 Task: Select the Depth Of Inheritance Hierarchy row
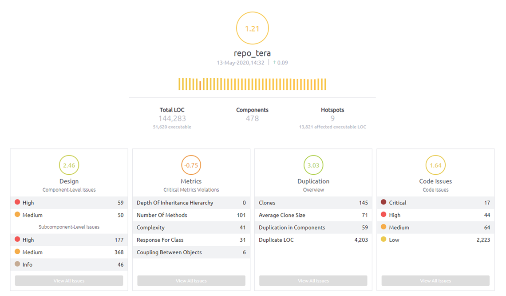coord(191,203)
